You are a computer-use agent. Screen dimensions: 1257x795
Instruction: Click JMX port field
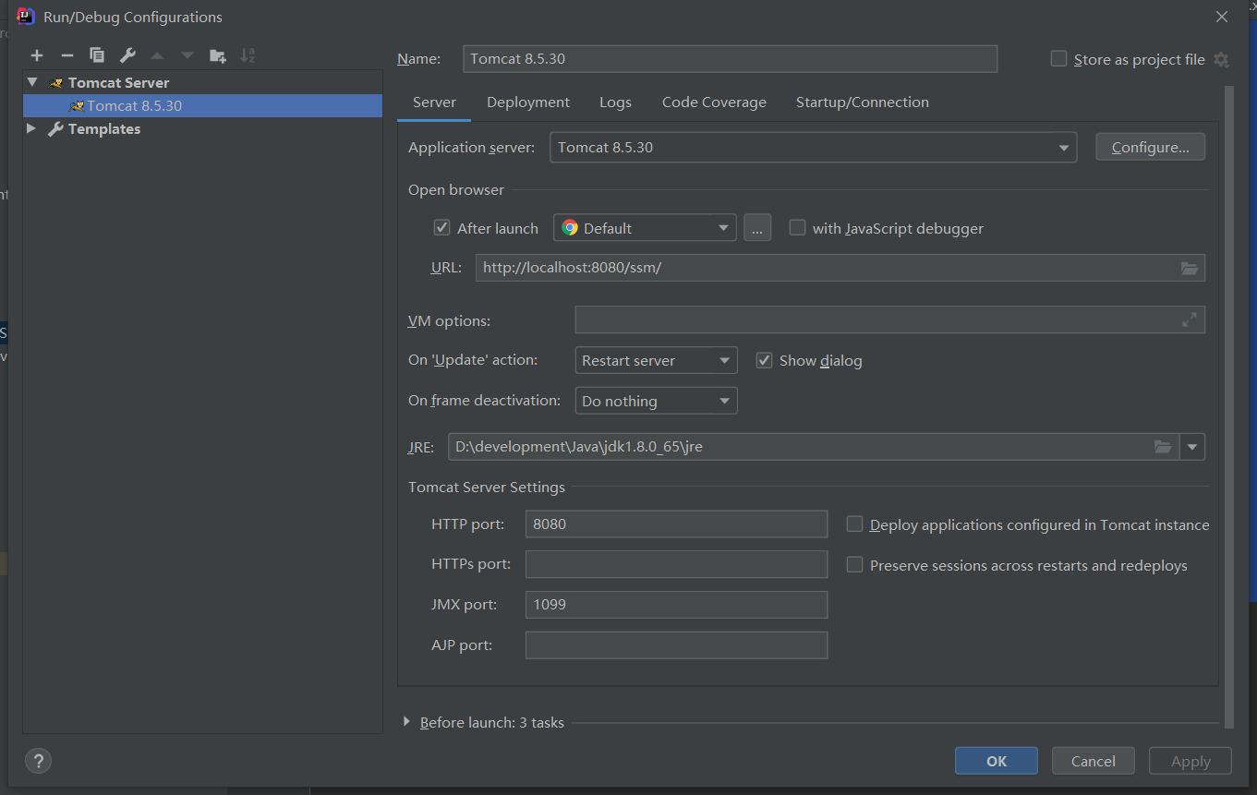676,605
